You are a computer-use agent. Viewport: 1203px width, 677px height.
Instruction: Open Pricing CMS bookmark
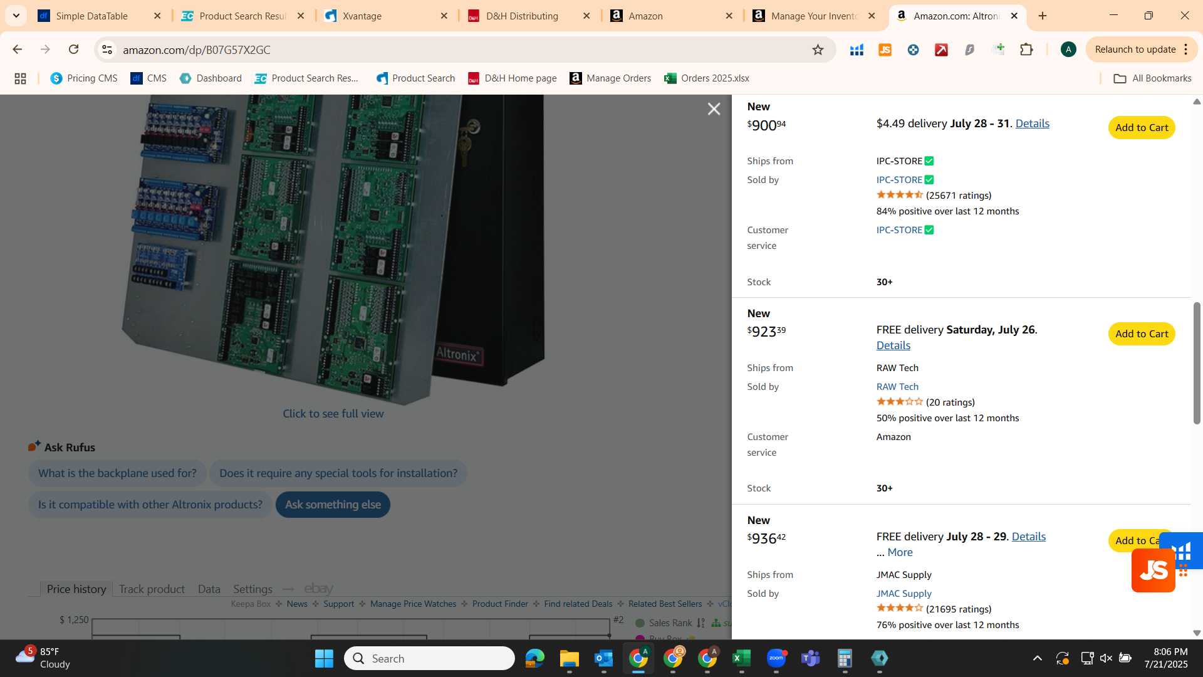click(84, 78)
